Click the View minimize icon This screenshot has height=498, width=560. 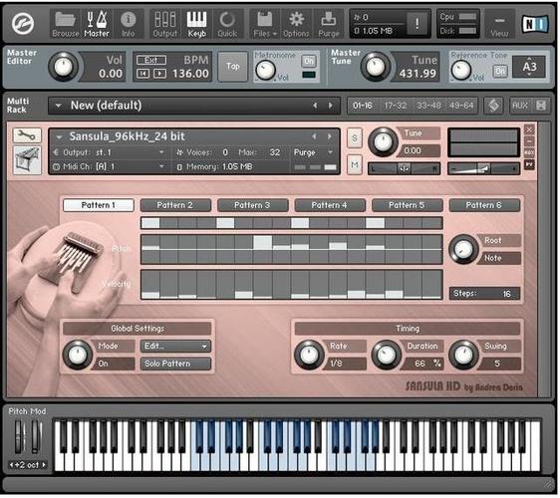point(499,24)
